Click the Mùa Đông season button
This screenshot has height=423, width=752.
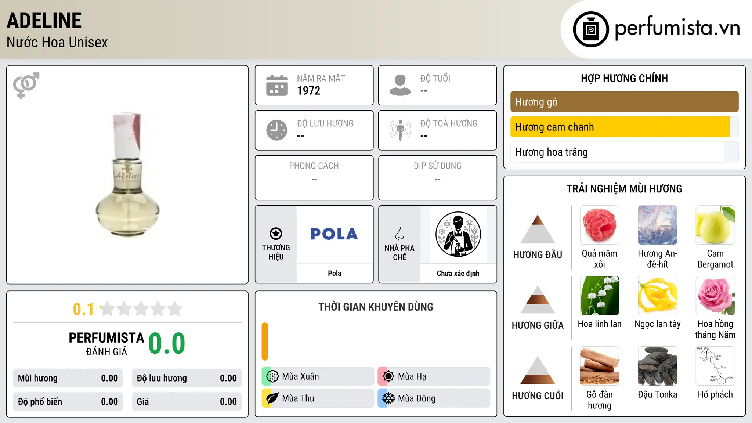click(434, 398)
